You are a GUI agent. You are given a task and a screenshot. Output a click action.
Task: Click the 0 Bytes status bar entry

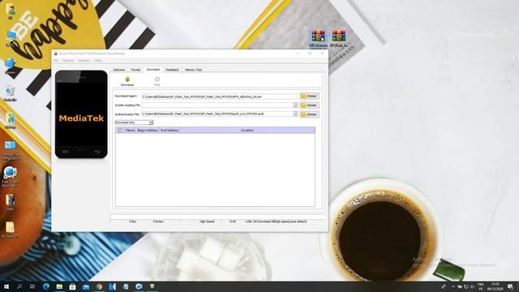click(158, 221)
